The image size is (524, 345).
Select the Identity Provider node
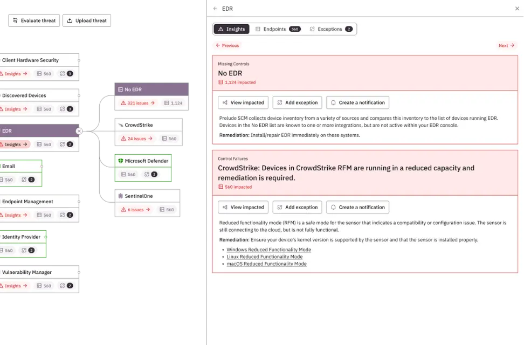tap(23, 237)
